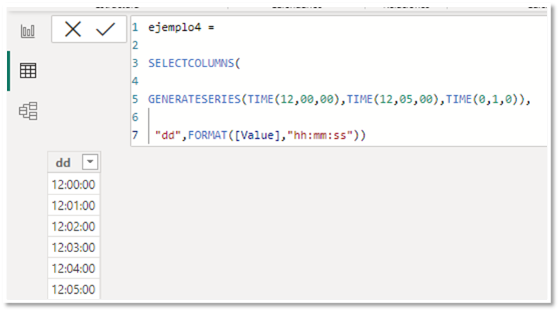Commit the formula with the checkmark icon
The image size is (559, 311).
(105, 29)
